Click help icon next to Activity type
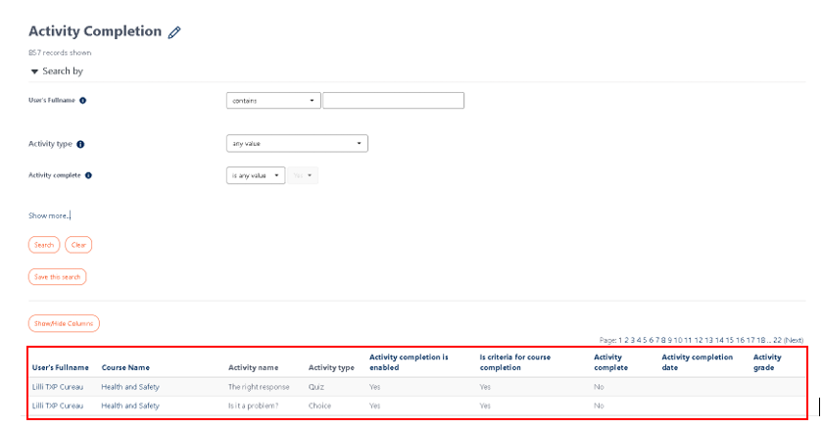The image size is (823, 428). pos(80,144)
